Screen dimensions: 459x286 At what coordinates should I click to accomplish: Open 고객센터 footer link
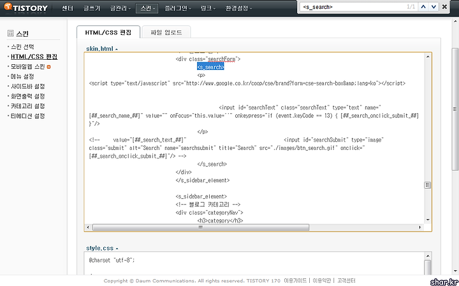point(346,281)
